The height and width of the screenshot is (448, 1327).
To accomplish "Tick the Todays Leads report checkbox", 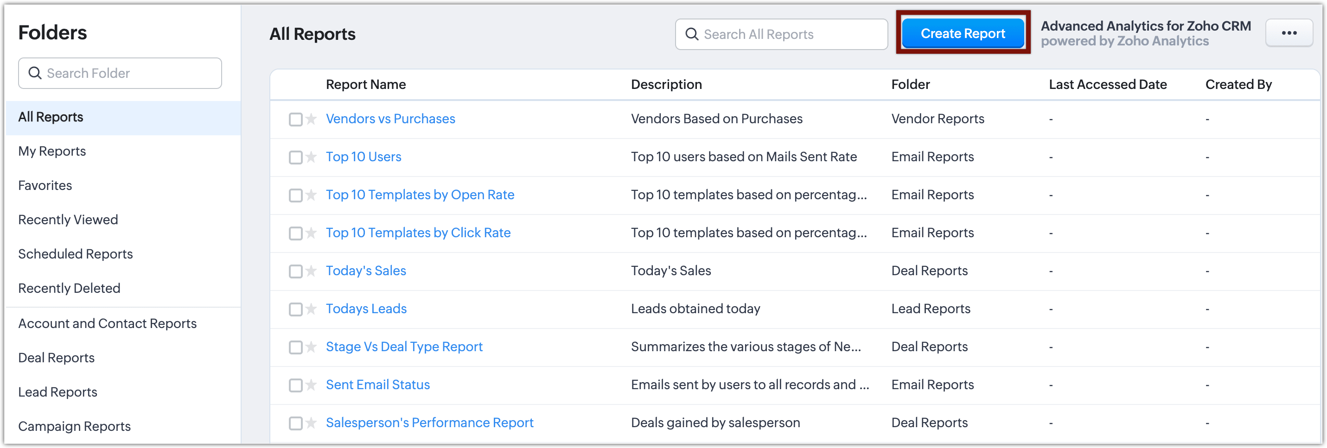I will point(295,309).
